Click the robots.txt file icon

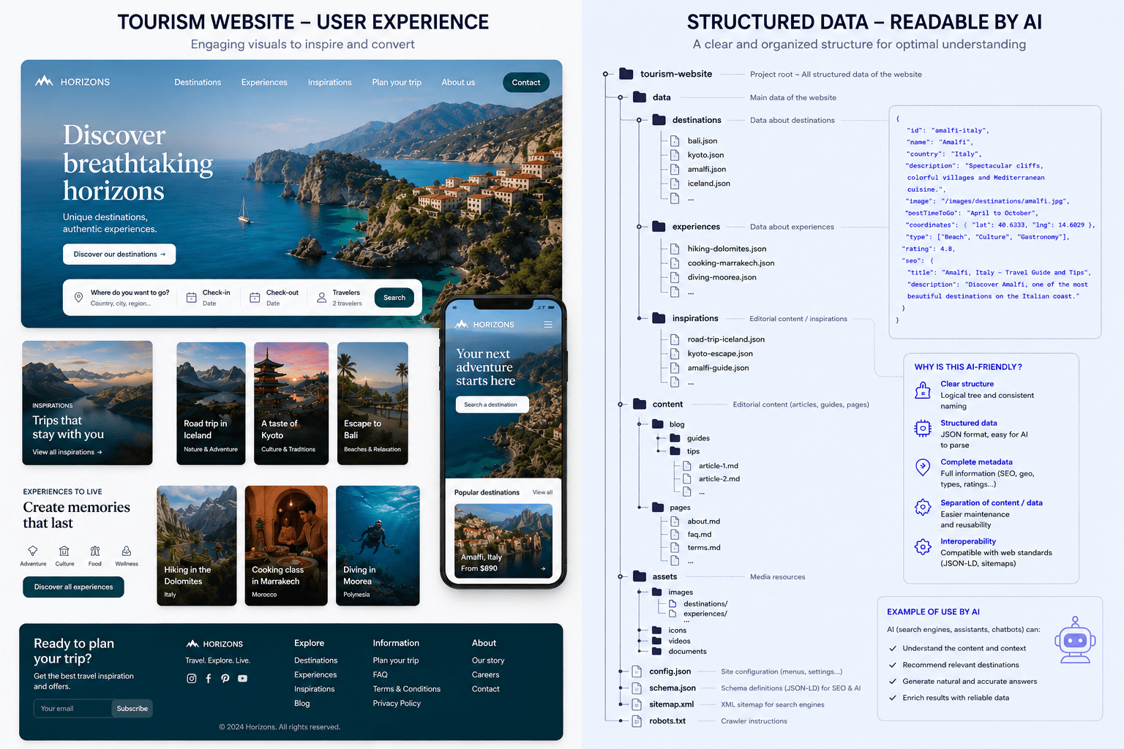coord(637,721)
